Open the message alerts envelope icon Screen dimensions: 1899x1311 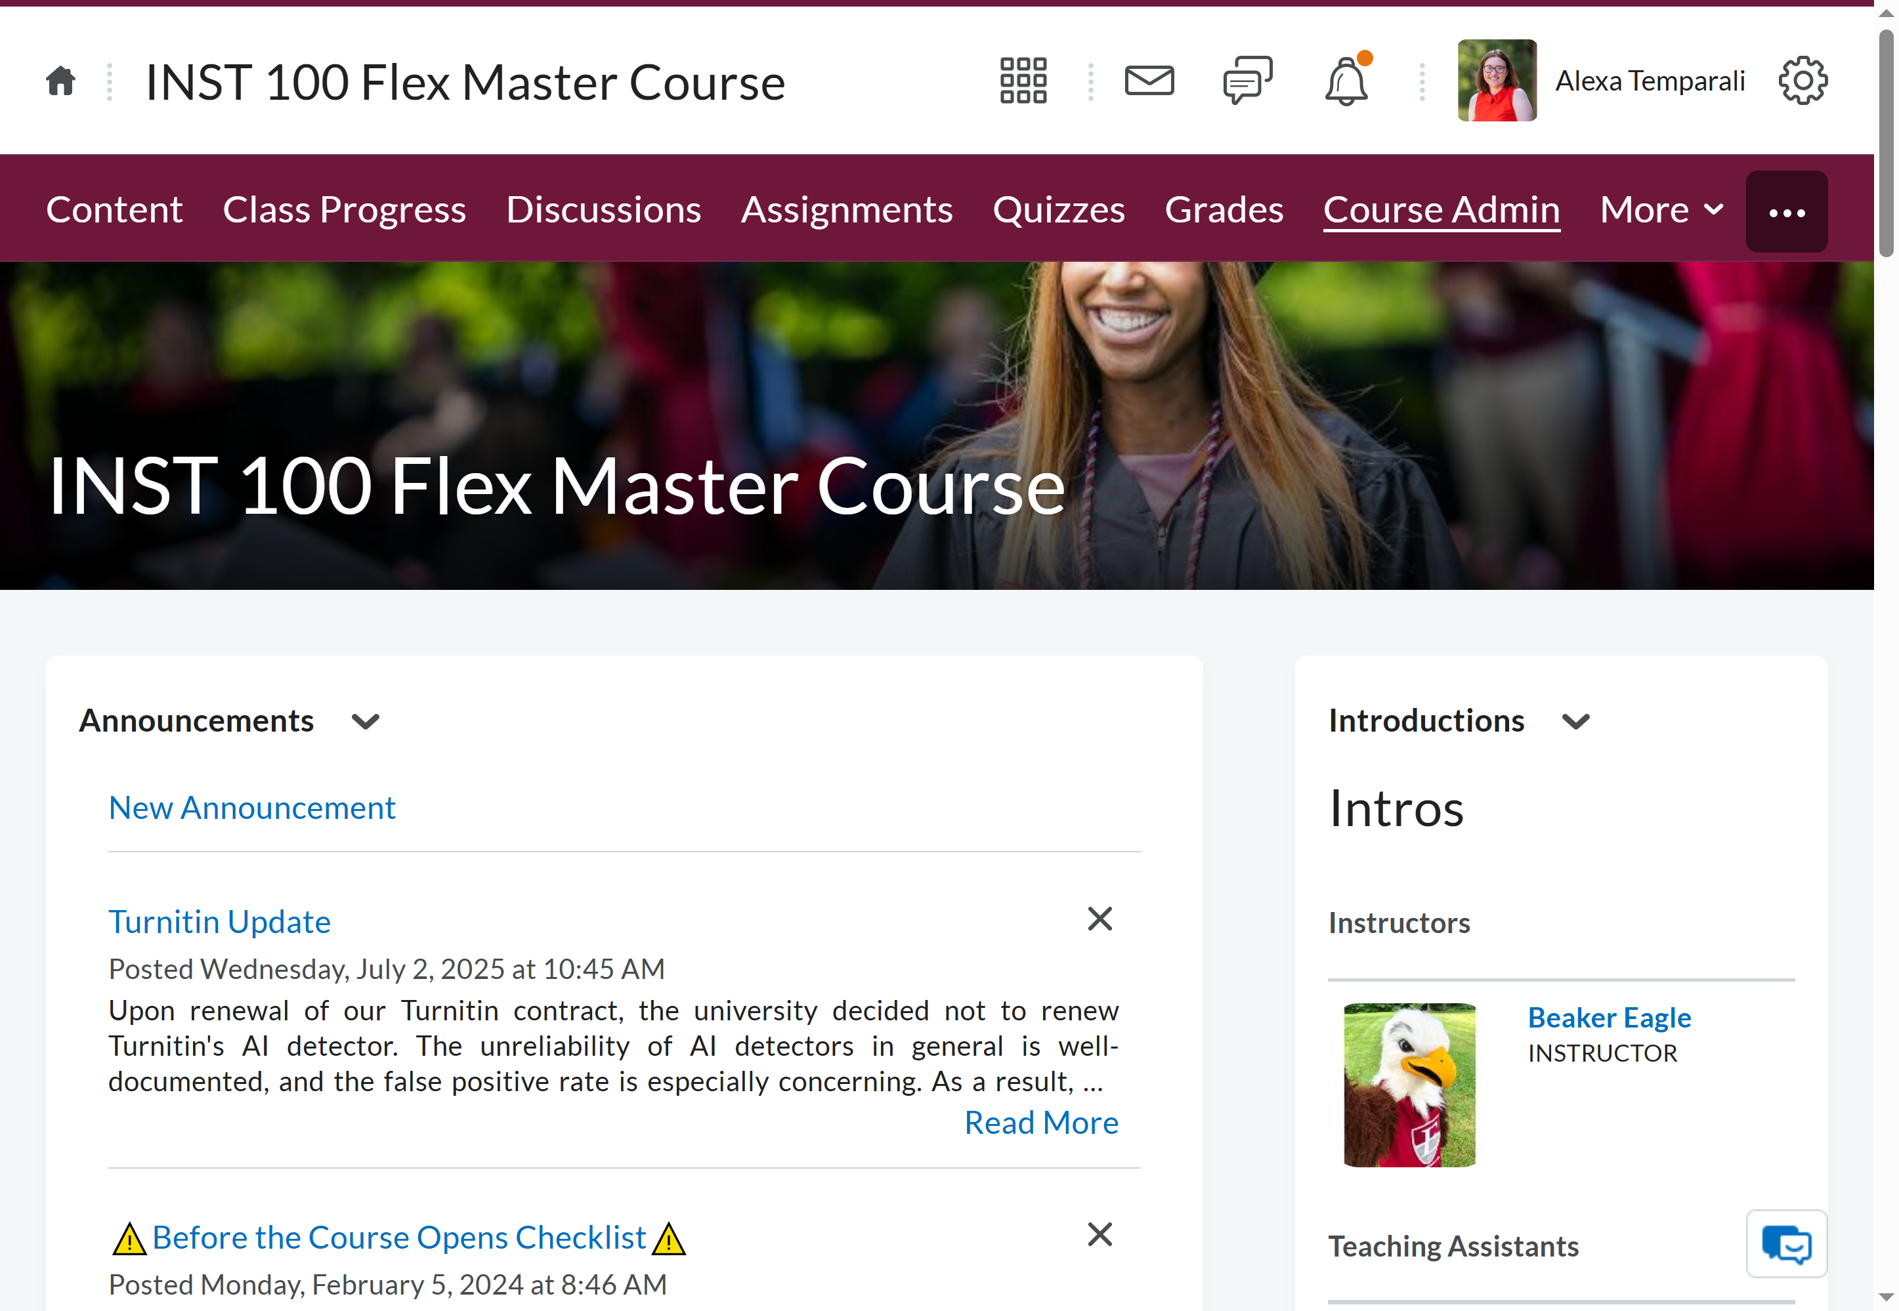coord(1149,81)
